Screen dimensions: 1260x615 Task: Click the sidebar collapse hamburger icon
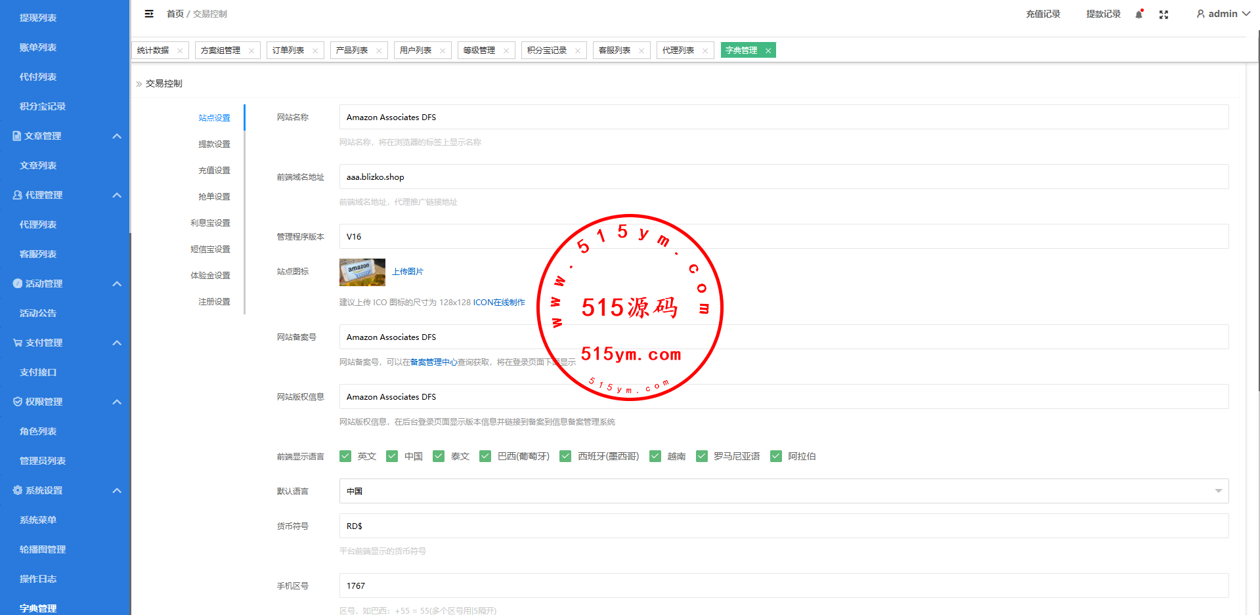click(x=149, y=14)
